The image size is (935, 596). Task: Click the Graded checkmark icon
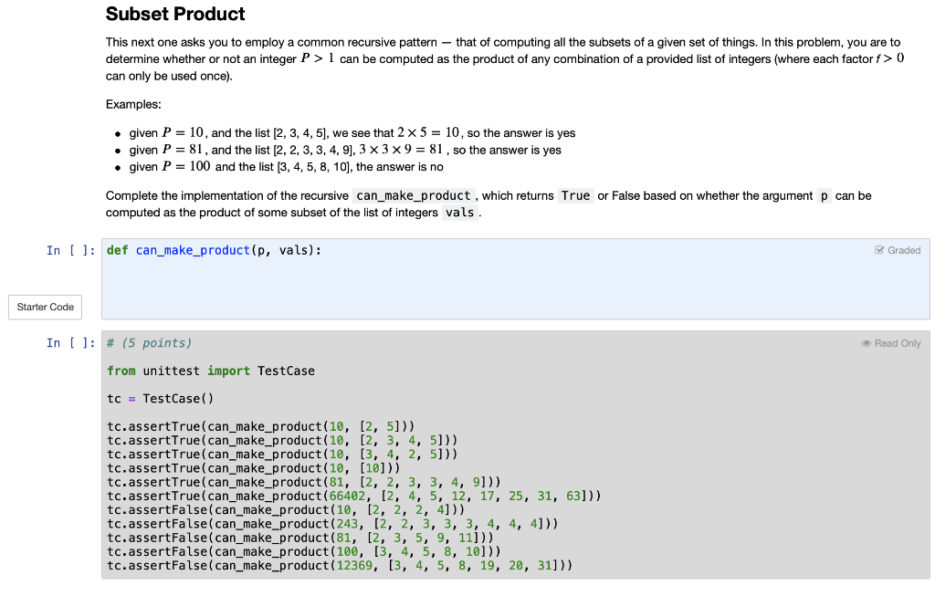coord(879,249)
